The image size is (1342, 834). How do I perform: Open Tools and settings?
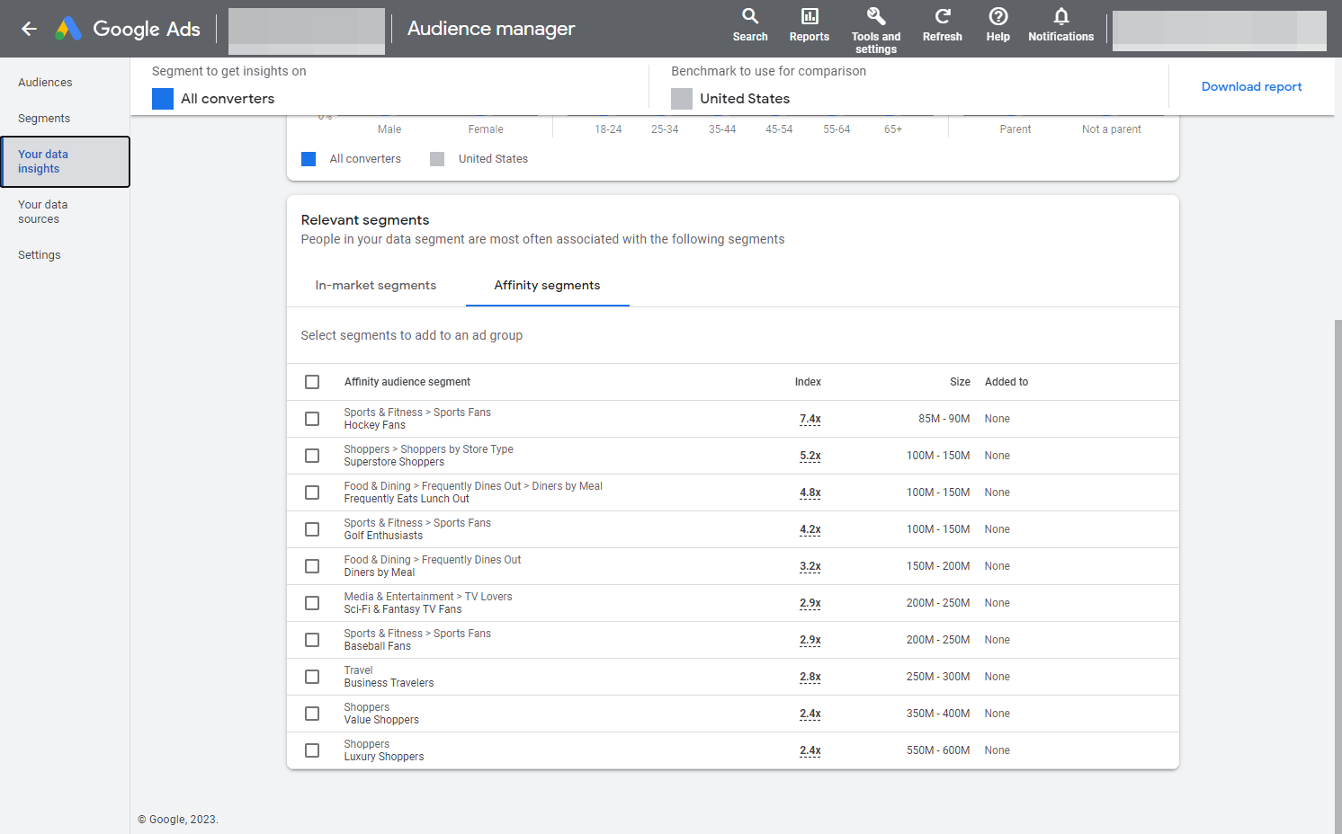(876, 30)
